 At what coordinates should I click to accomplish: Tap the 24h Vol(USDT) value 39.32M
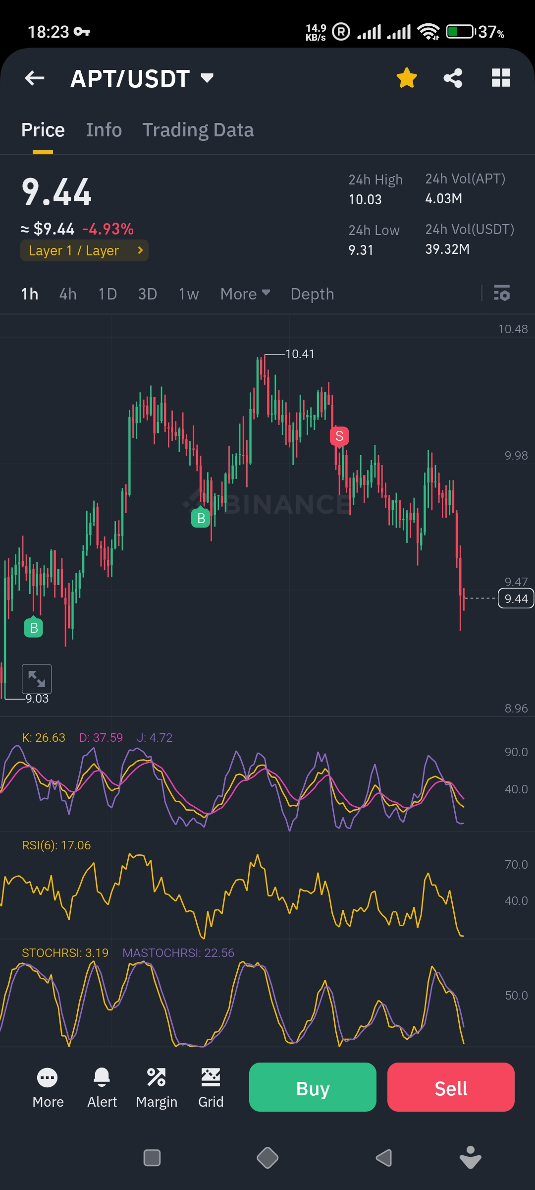click(x=447, y=249)
